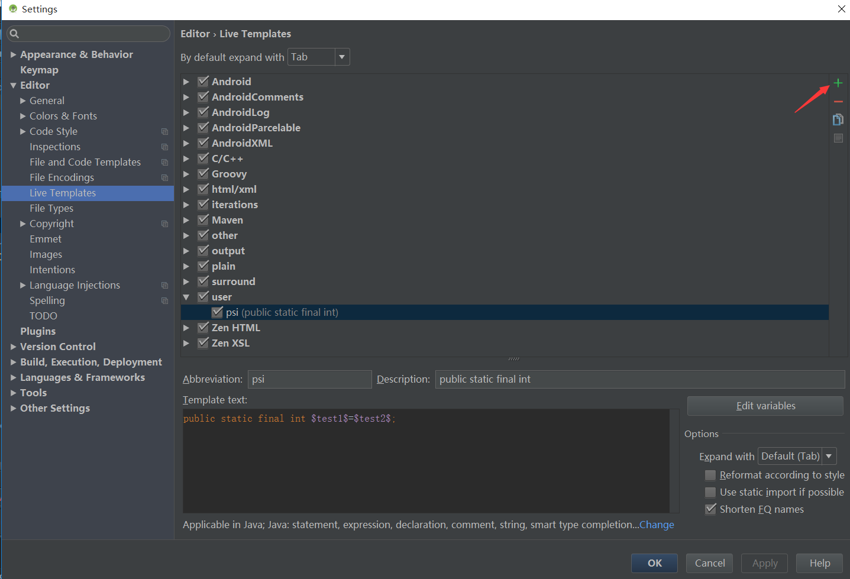Click the override icon beside Code Style
The image size is (850, 579).
[164, 131]
